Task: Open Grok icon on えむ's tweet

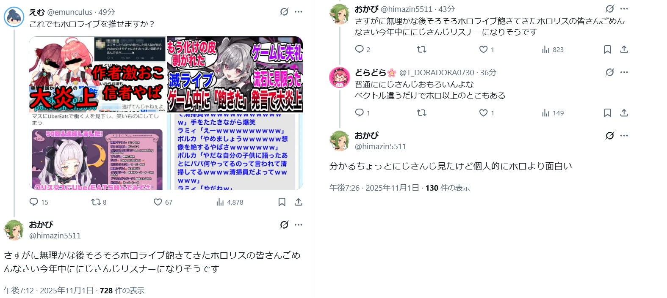Action: [284, 12]
